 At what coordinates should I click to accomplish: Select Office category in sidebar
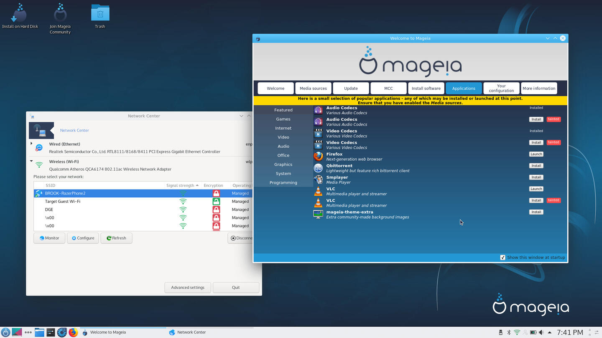pyautogui.click(x=283, y=155)
